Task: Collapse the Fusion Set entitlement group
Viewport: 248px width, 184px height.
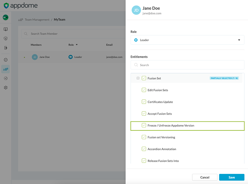Action: tap(138, 78)
